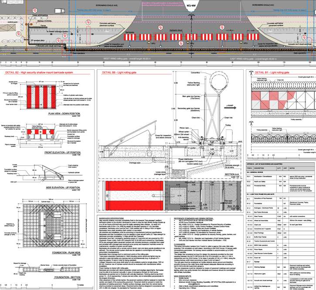Click the 'Pinion rack' label
Image resolution: width=316 pixels, height=290 pixels.
[184, 128]
